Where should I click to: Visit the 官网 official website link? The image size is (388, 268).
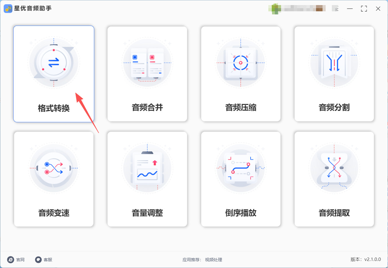coord(16,260)
